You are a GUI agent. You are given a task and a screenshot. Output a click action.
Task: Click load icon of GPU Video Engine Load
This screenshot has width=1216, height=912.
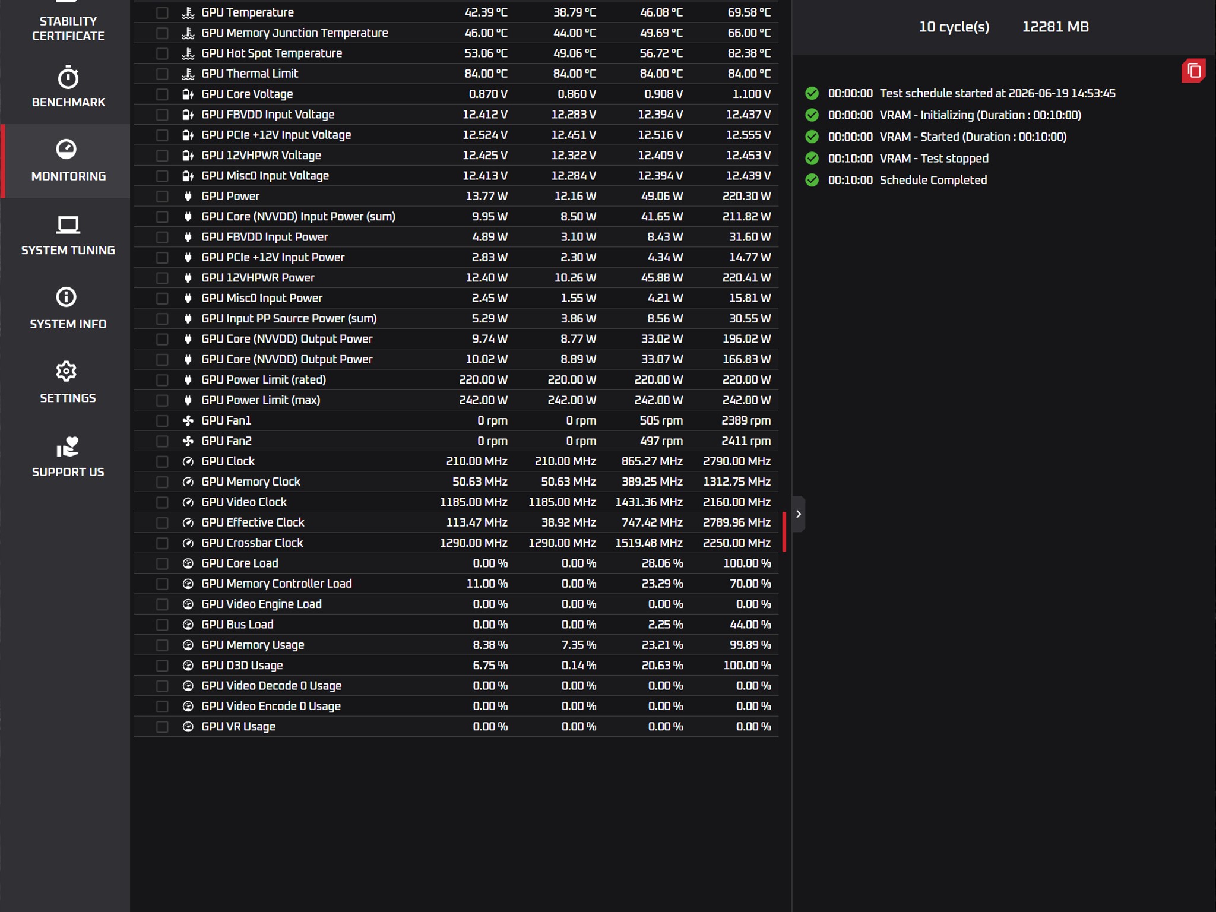(x=188, y=604)
